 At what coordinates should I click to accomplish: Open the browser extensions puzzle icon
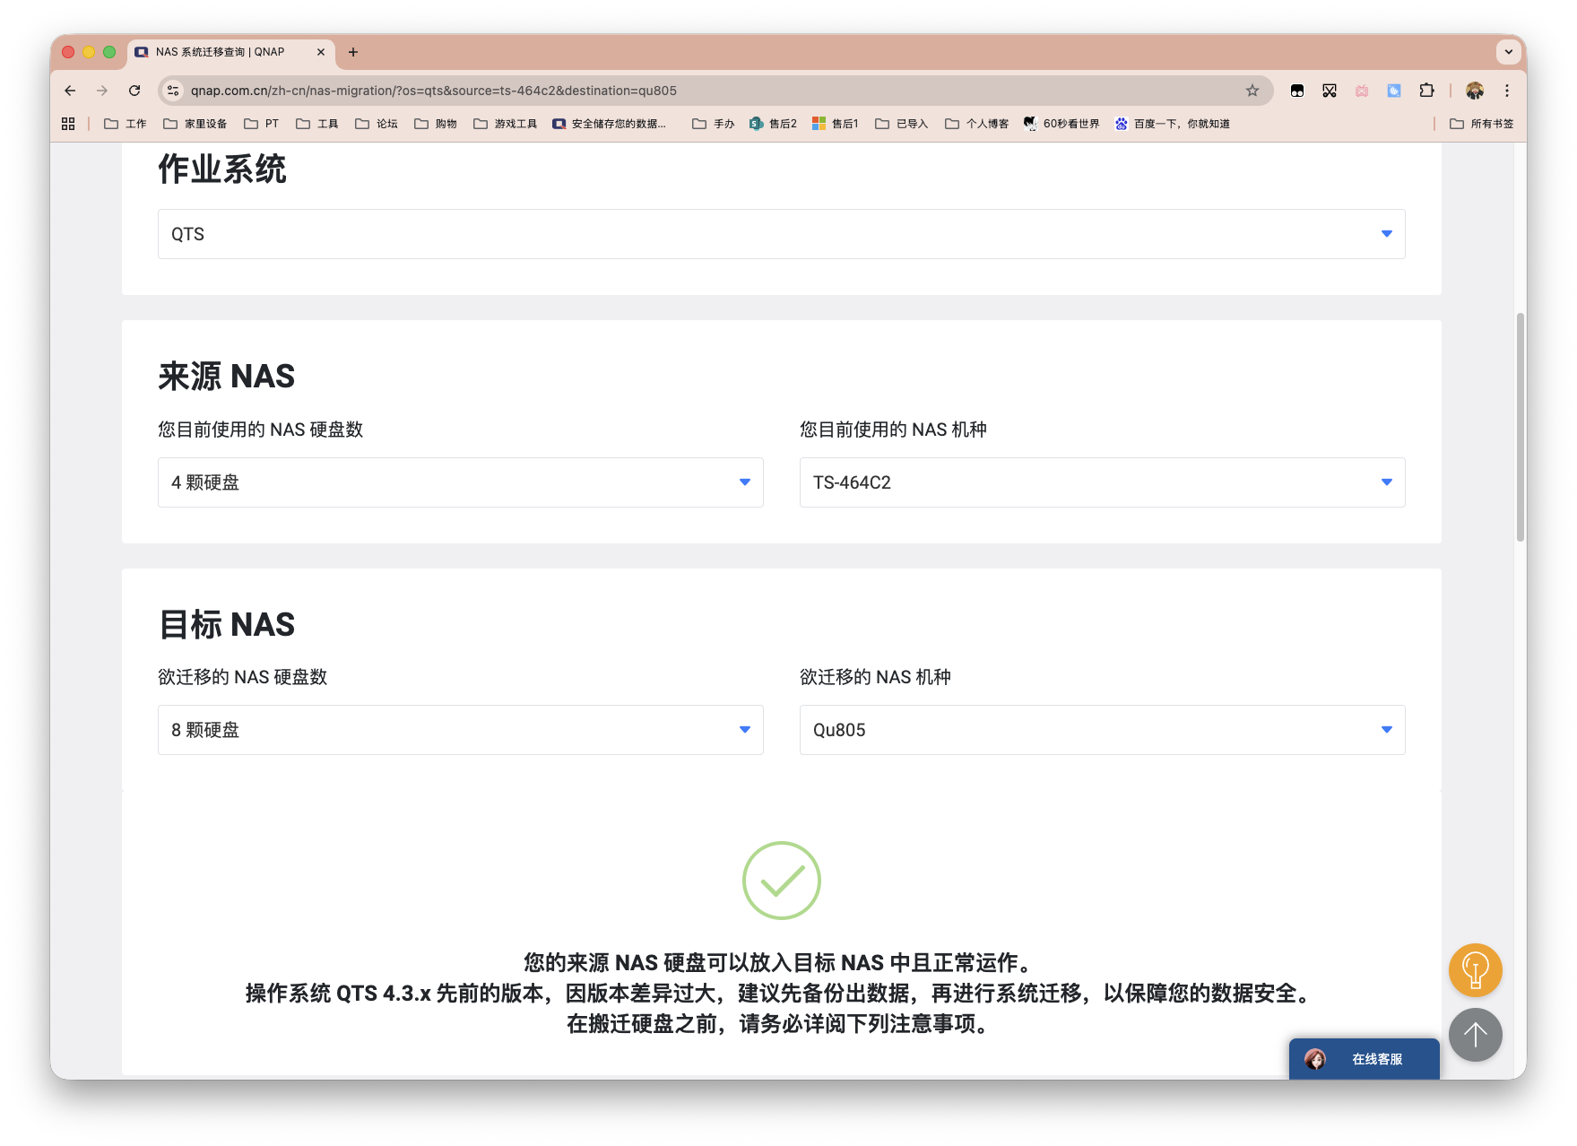tap(1426, 91)
